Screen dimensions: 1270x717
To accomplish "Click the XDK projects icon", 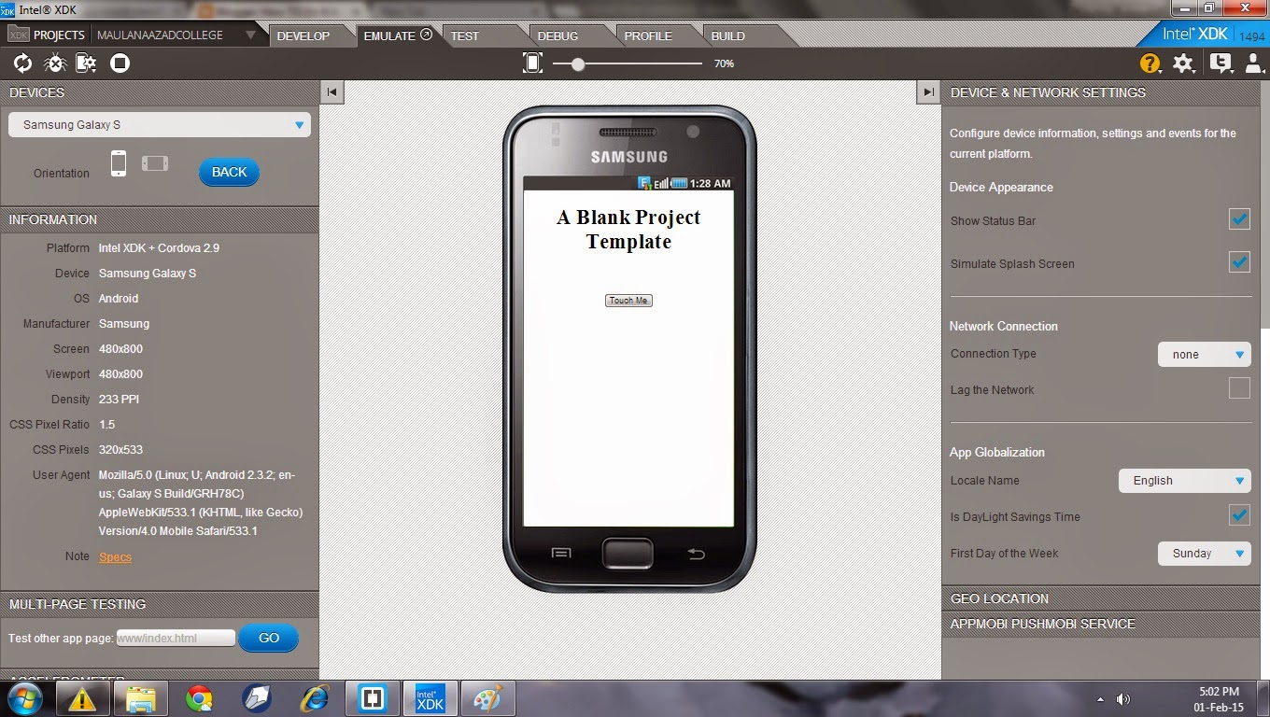I will point(18,35).
